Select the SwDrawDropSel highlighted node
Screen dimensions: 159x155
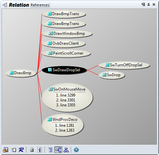64,70
